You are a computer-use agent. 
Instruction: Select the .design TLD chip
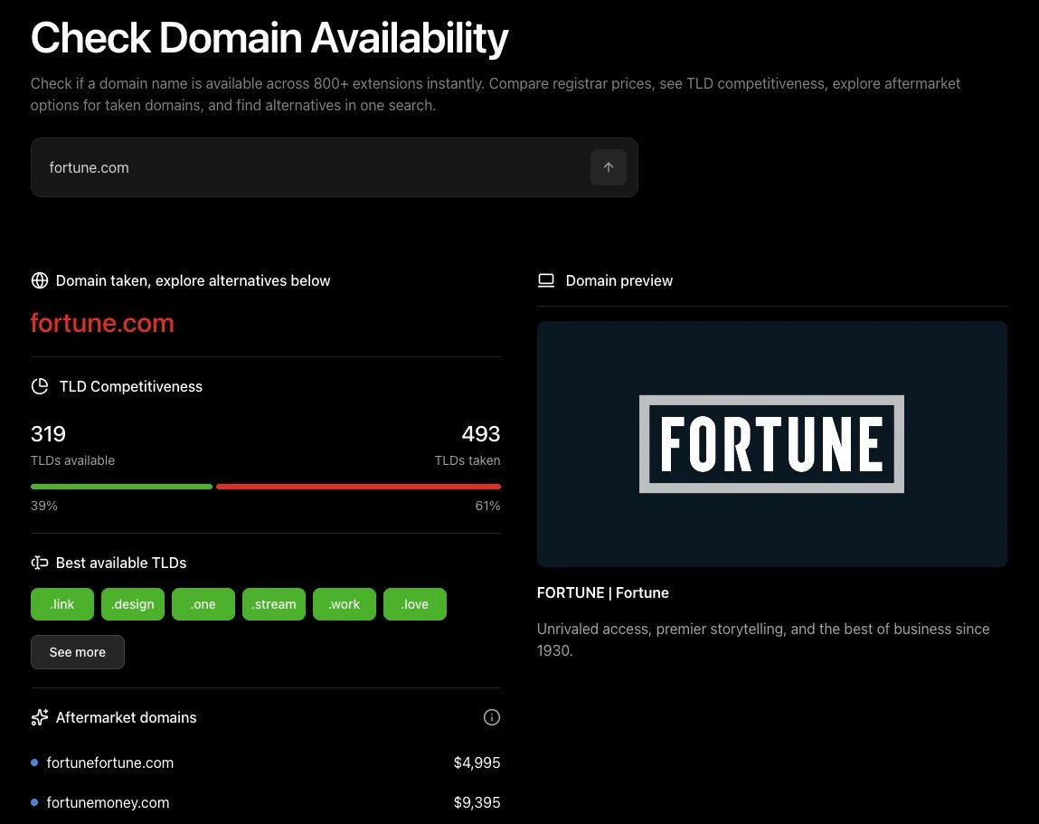tap(133, 604)
